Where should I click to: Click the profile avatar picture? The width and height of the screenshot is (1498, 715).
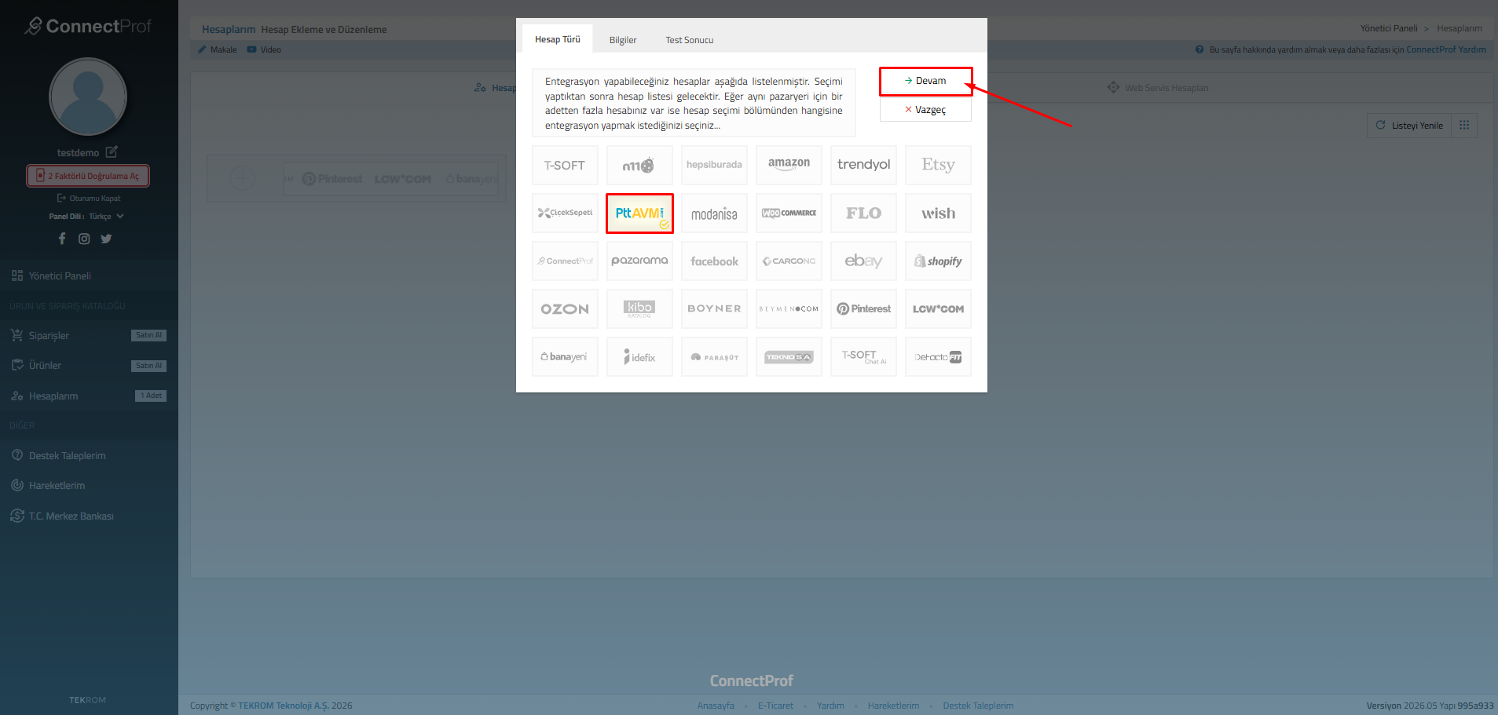(88, 97)
